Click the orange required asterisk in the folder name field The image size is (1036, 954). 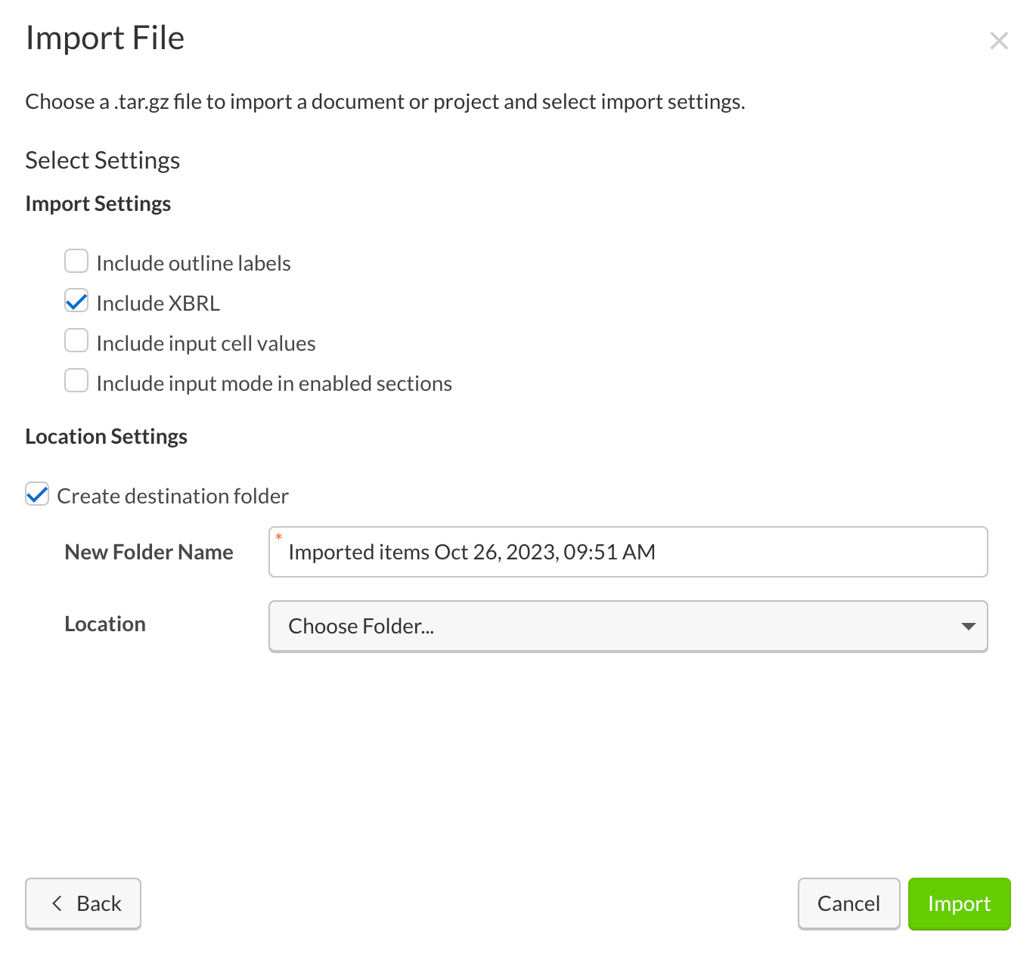[280, 538]
